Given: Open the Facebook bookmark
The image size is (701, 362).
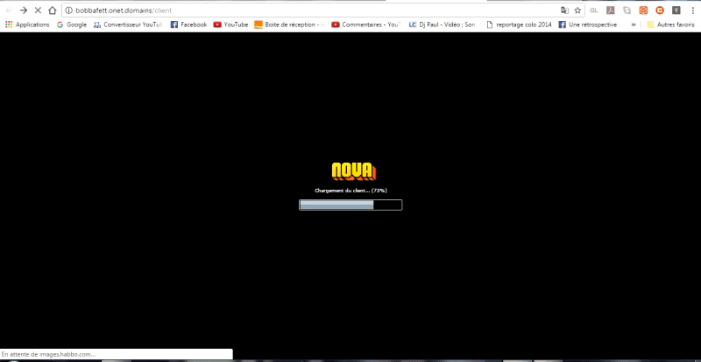Looking at the screenshot, I should (x=188, y=25).
